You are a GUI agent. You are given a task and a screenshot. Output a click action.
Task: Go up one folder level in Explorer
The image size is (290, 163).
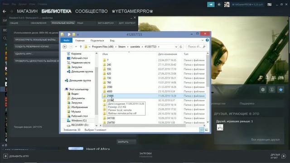click(81, 47)
